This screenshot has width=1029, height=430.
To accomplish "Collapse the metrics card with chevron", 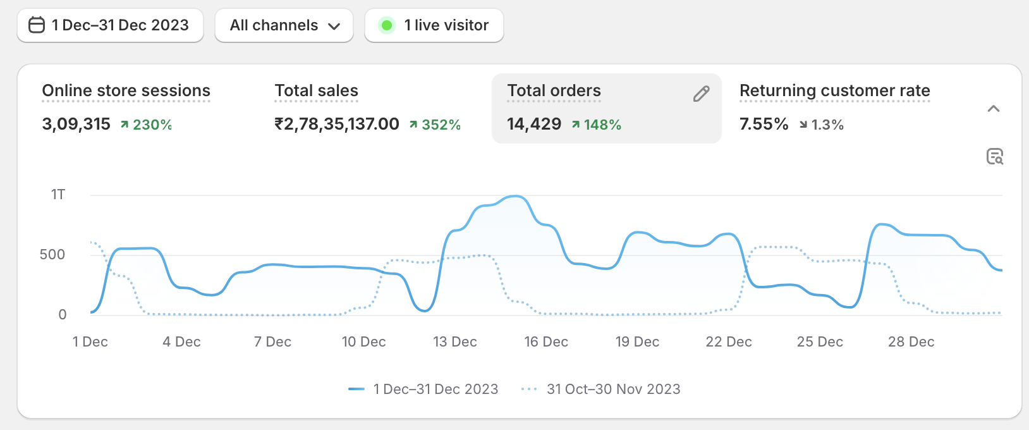I will point(994,109).
